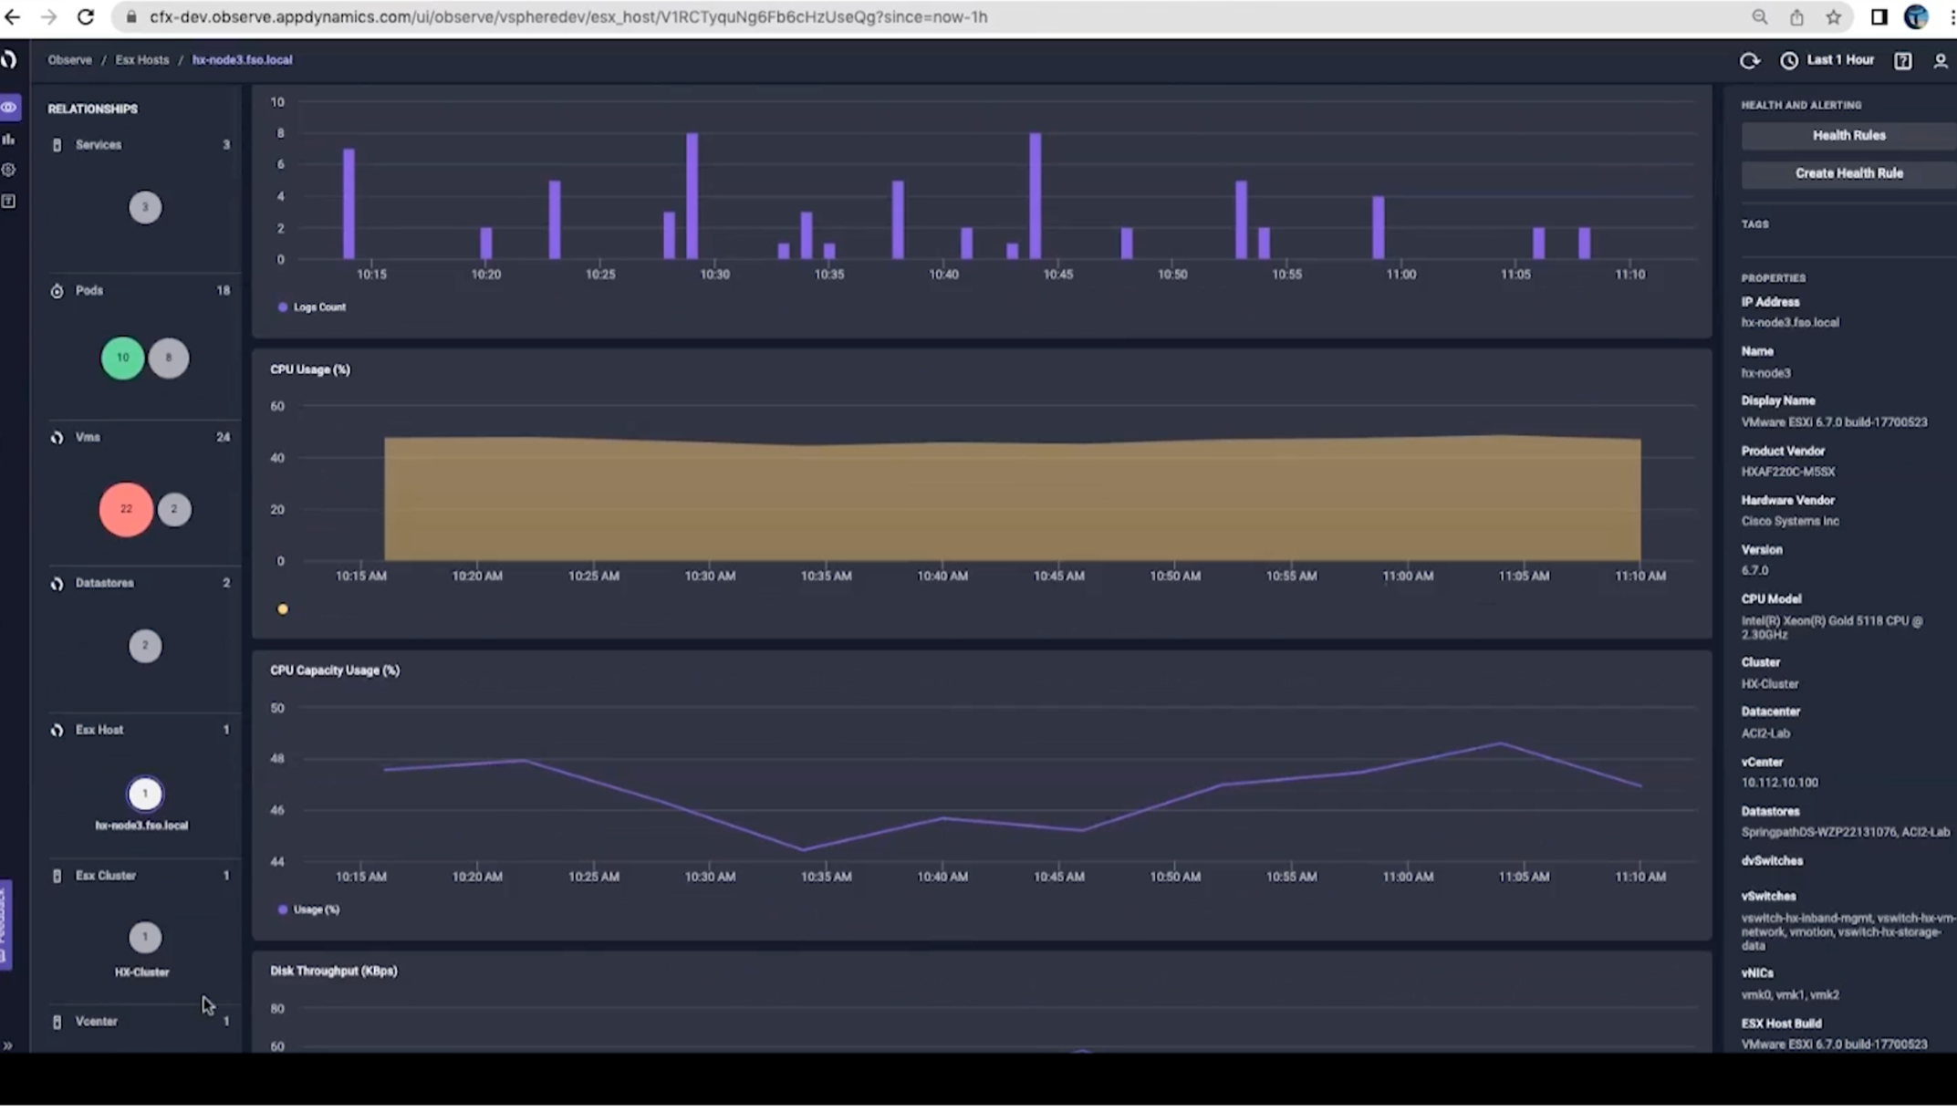This screenshot has height=1112, width=1957.
Task: Click the Create Health Rule button
Action: coord(1848,173)
